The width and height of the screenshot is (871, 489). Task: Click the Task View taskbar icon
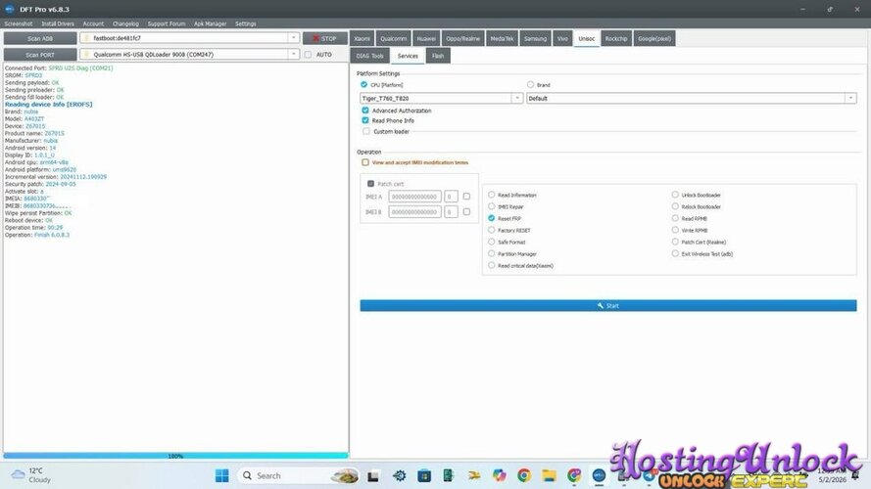coord(373,475)
